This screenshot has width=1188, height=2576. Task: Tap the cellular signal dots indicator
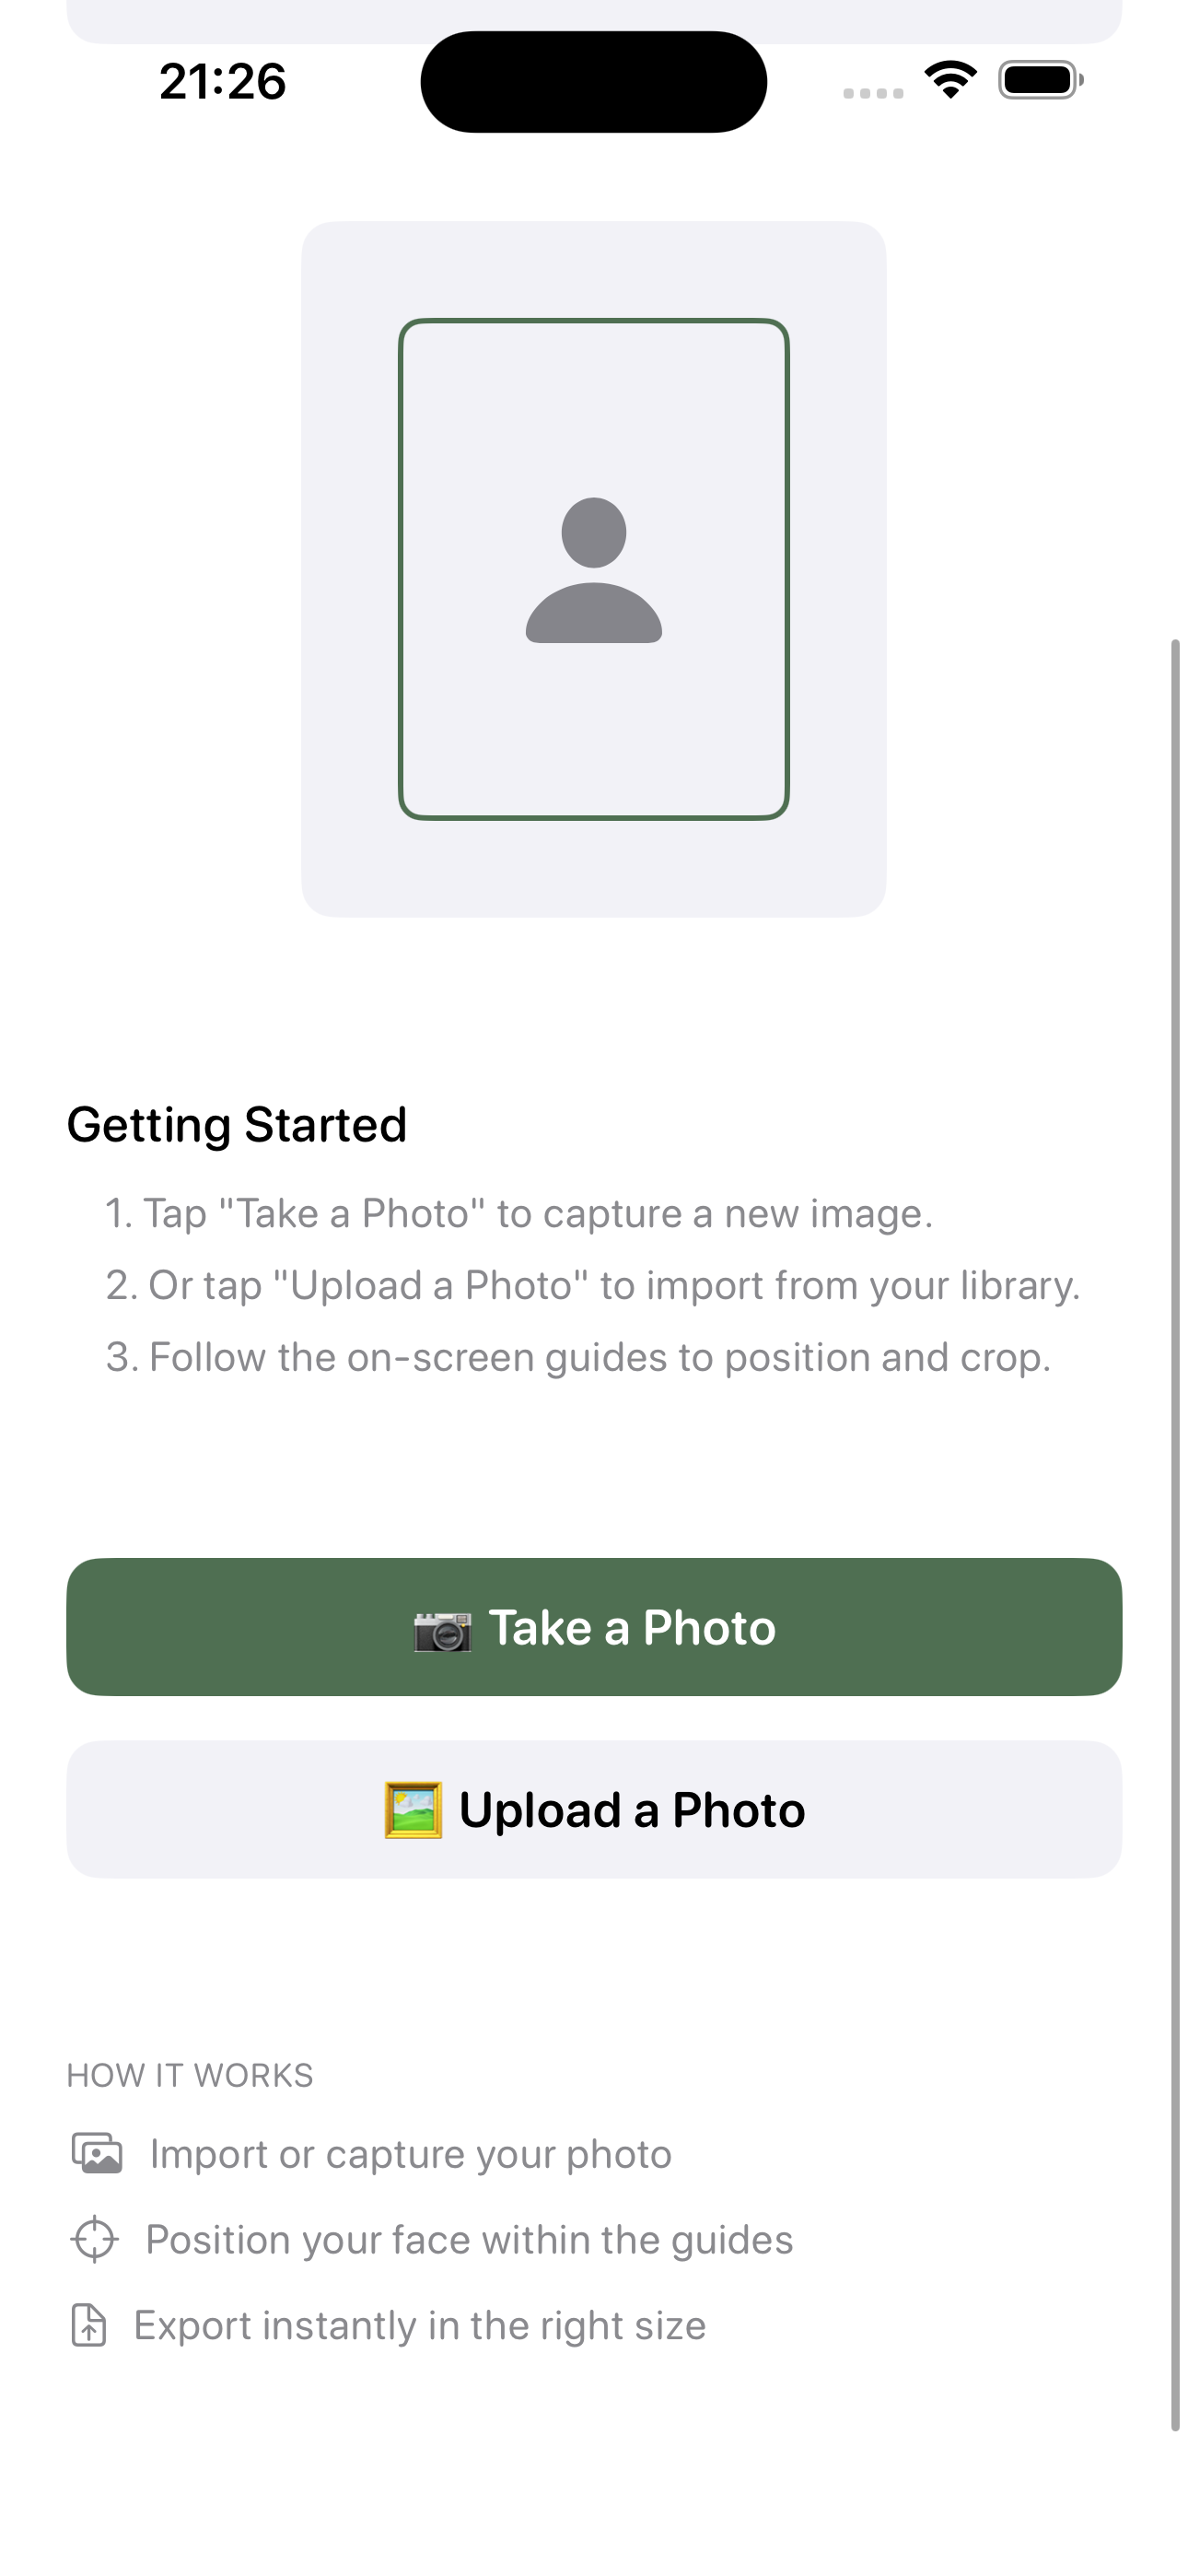pos(873,93)
